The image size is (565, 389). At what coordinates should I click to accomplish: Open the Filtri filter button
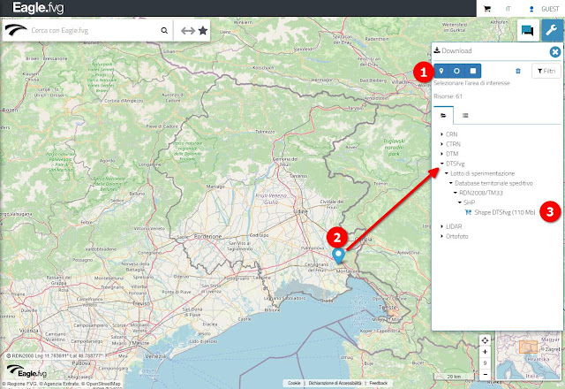tap(546, 71)
